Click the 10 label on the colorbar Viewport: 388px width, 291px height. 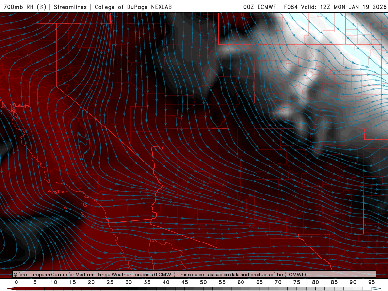54,282
